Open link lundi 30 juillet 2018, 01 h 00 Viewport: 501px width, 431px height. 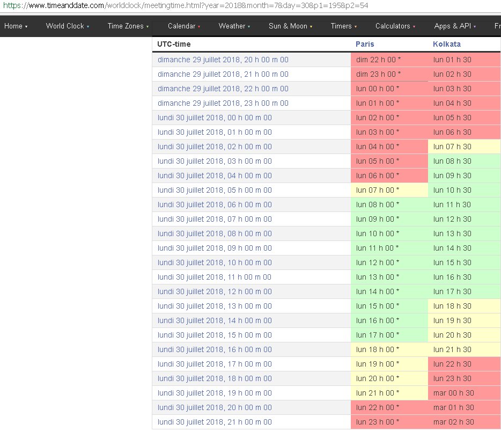215,132
